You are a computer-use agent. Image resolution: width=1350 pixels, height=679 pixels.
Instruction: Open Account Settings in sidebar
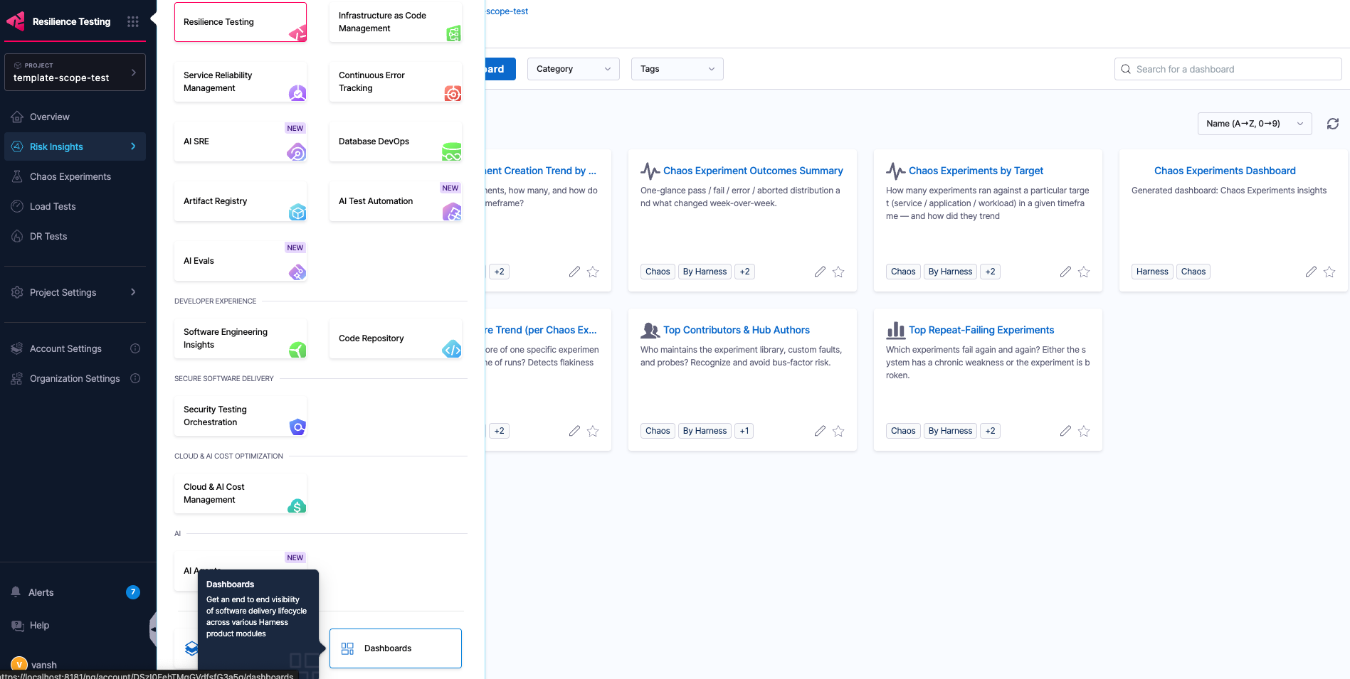65,348
